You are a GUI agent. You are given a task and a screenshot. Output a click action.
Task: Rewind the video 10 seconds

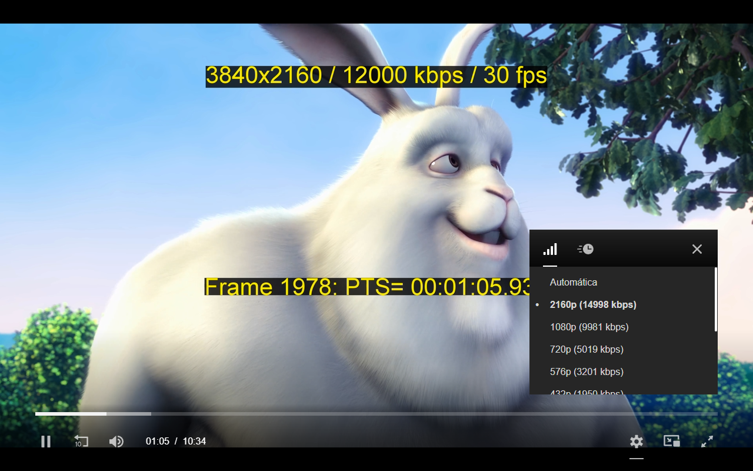[x=81, y=442]
